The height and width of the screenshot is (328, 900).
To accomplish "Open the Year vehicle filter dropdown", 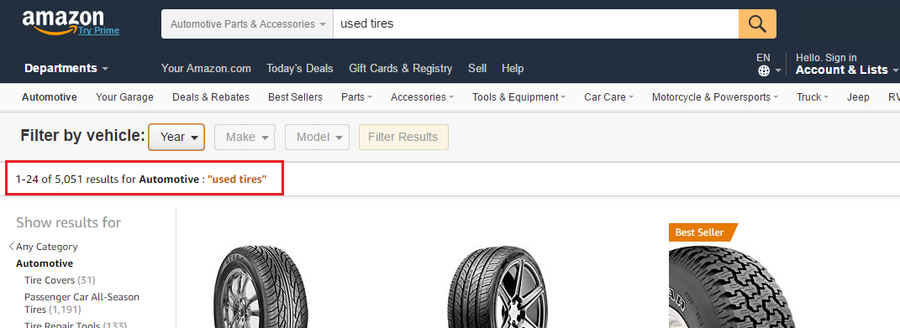I will [176, 137].
